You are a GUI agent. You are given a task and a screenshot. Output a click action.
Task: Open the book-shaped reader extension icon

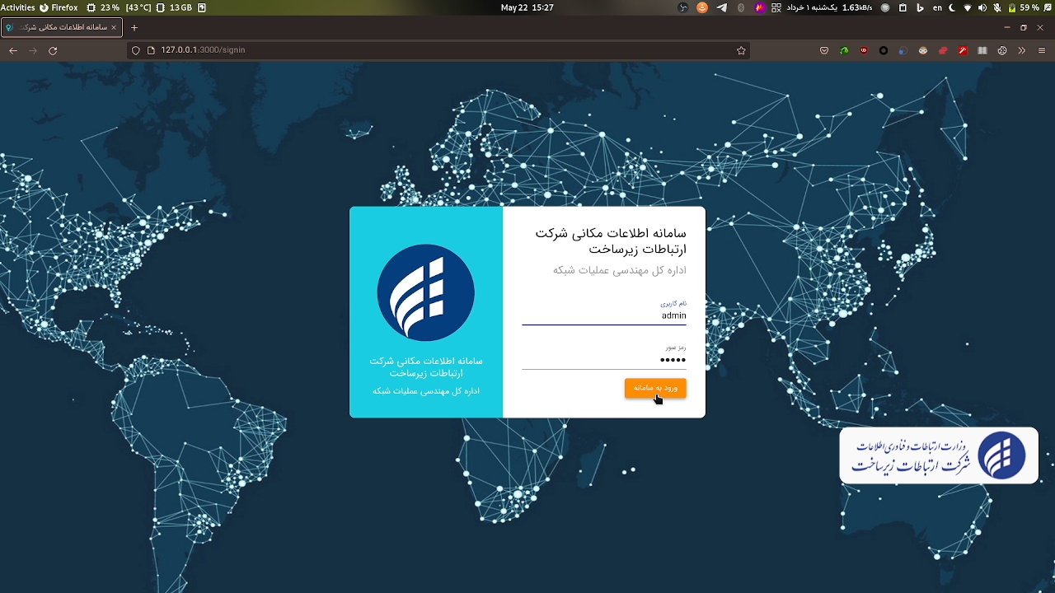pyautogui.click(x=982, y=50)
